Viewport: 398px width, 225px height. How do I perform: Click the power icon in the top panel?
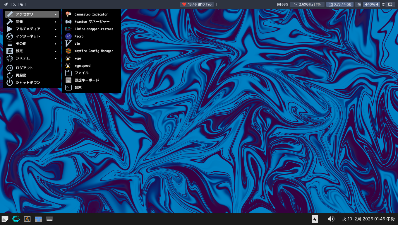point(383,4)
